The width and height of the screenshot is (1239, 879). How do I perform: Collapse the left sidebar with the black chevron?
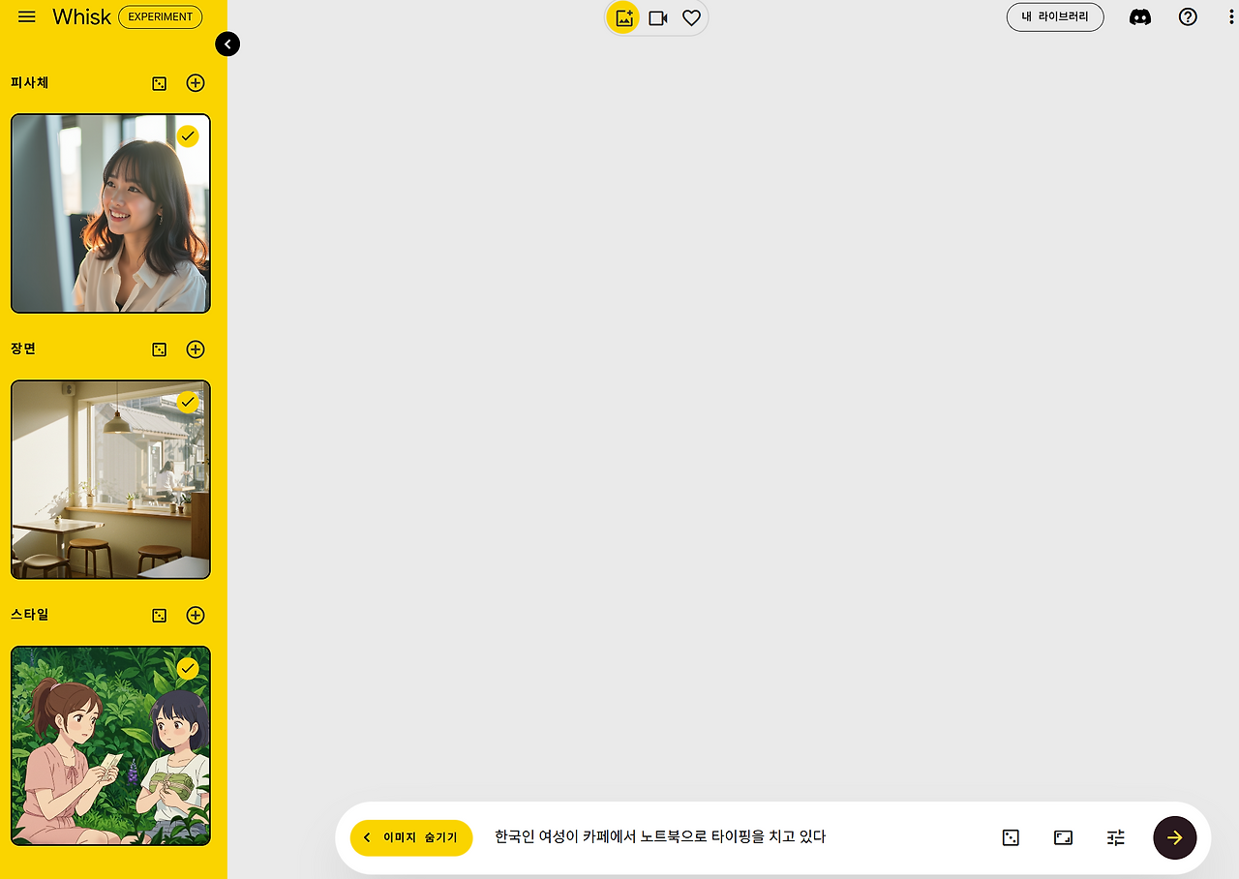coord(227,44)
